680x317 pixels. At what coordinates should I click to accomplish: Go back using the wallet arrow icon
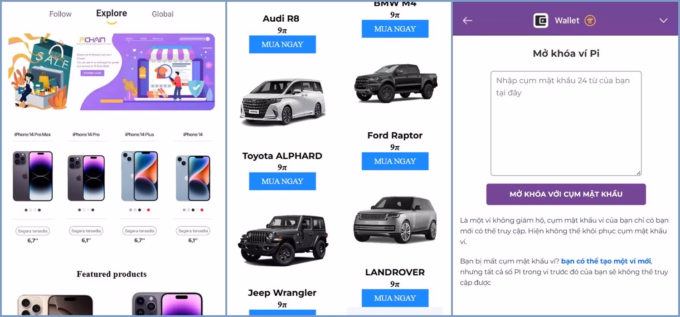(x=467, y=20)
